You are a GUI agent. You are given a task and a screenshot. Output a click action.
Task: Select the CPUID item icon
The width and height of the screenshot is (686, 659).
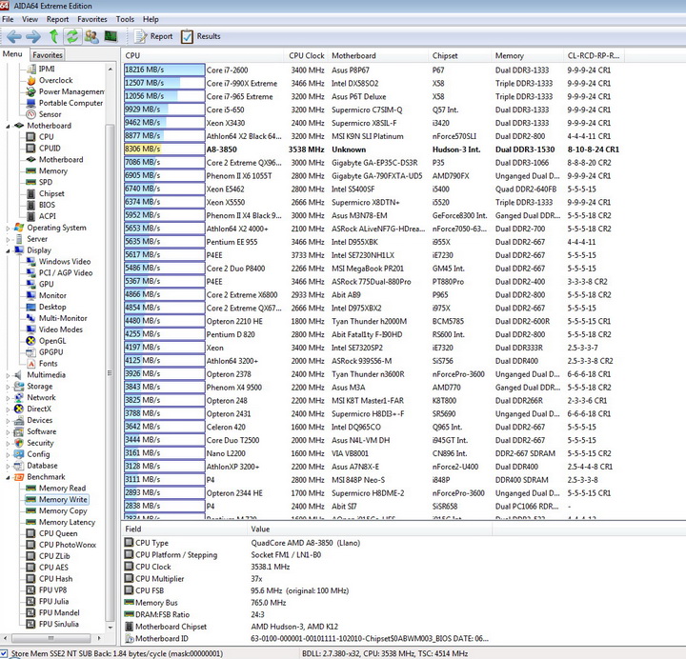pyautogui.click(x=31, y=149)
